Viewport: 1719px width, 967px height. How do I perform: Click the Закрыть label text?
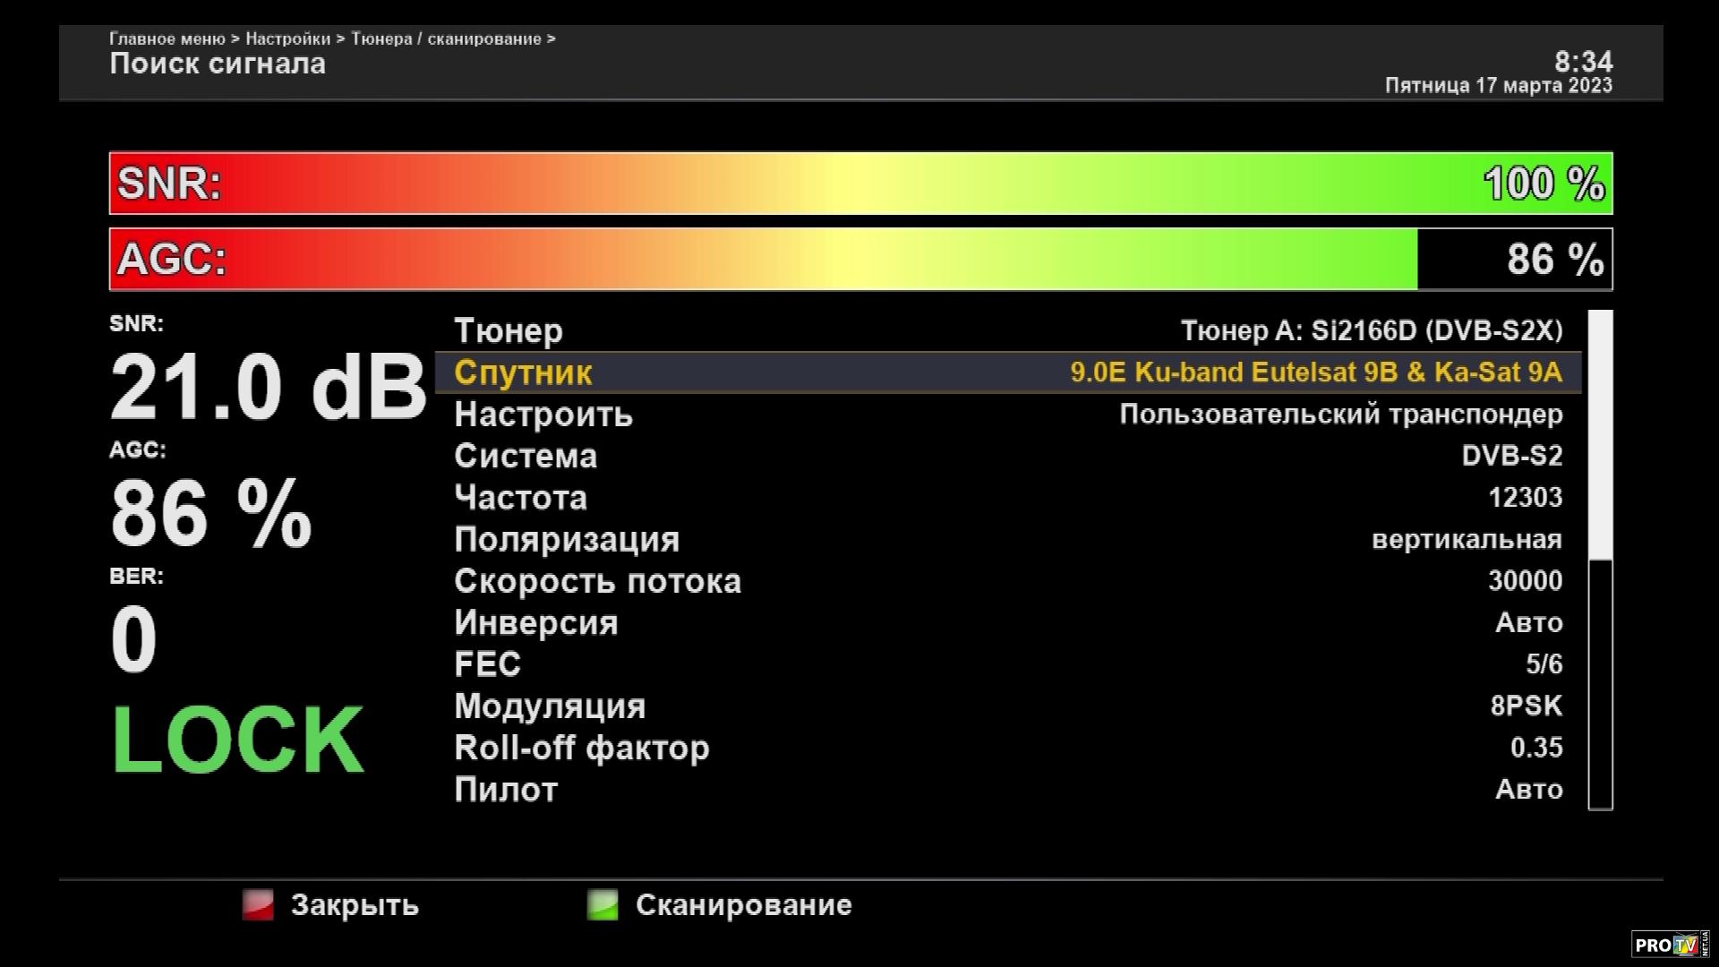pos(355,905)
